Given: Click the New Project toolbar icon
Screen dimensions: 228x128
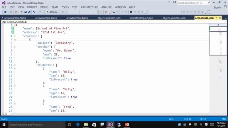Looking at the screenshot, I should 16,12.
